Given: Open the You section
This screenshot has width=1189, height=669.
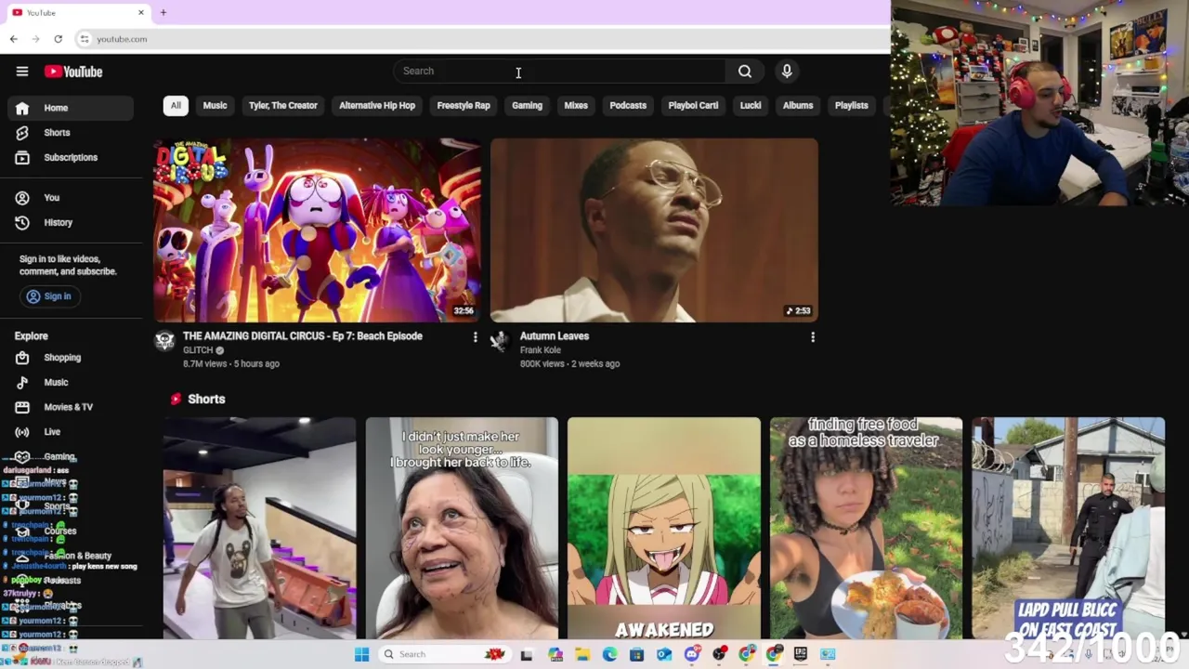Looking at the screenshot, I should (x=71, y=198).
